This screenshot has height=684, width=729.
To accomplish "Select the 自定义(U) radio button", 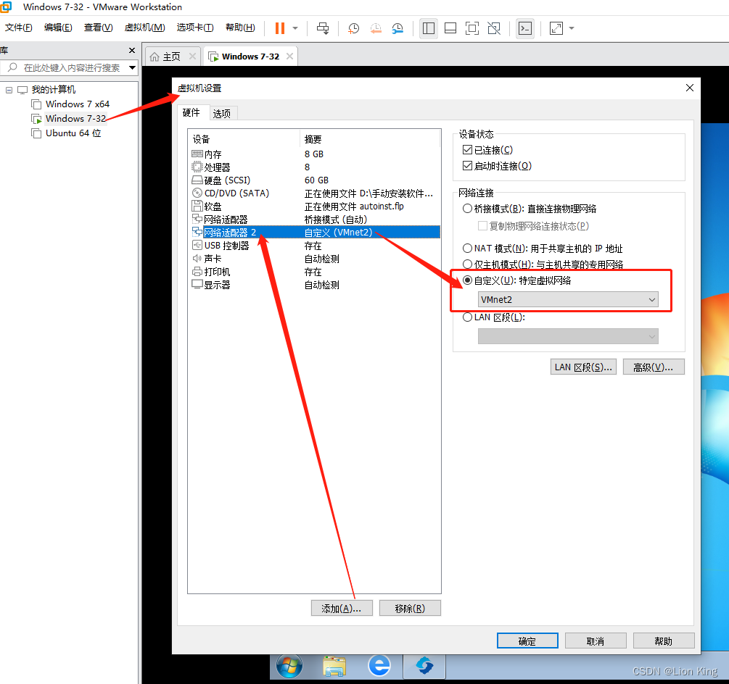I will point(467,280).
